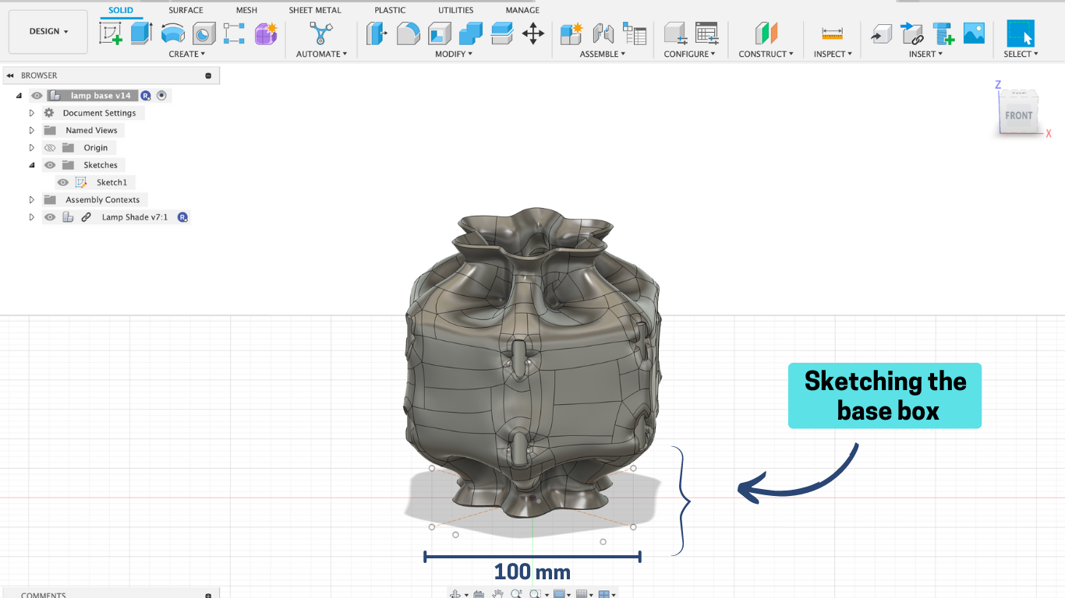Click the Sketch1 sketch icon
Image resolution: width=1065 pixels, height=598 pixels.
click(x=81, y=182)
